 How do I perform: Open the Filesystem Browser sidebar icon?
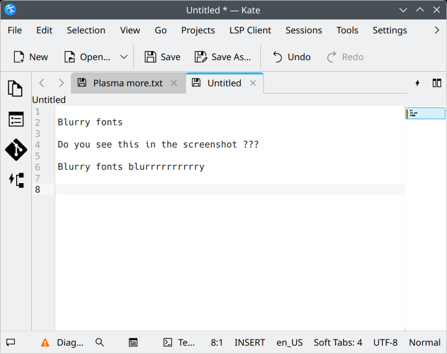(16, 119)
